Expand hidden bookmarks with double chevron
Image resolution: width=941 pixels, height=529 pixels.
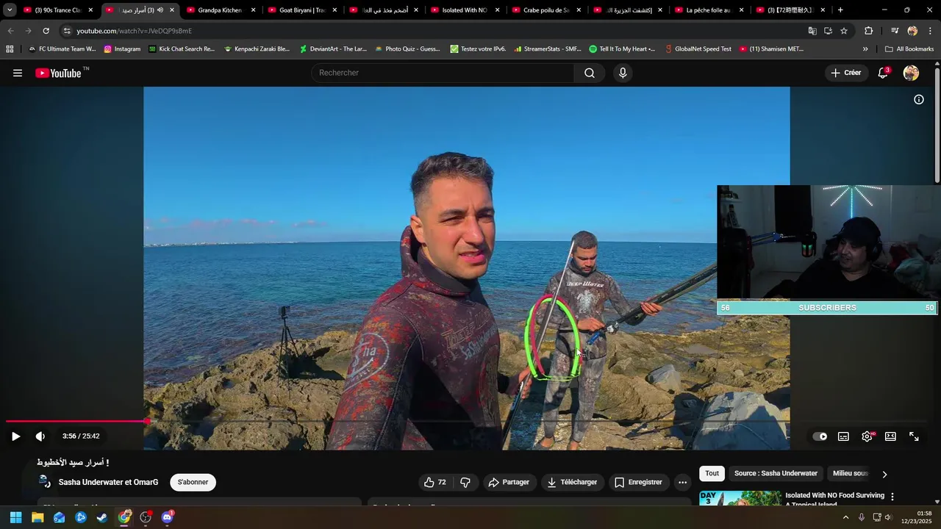point(865,49)
